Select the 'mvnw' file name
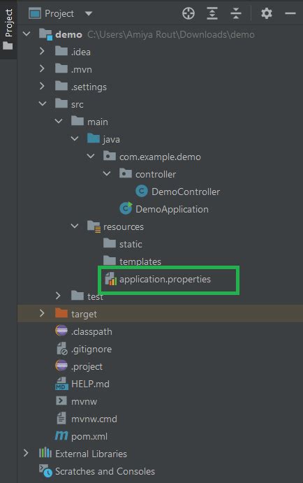The image size is (303, 483). [x=84, y=401]
